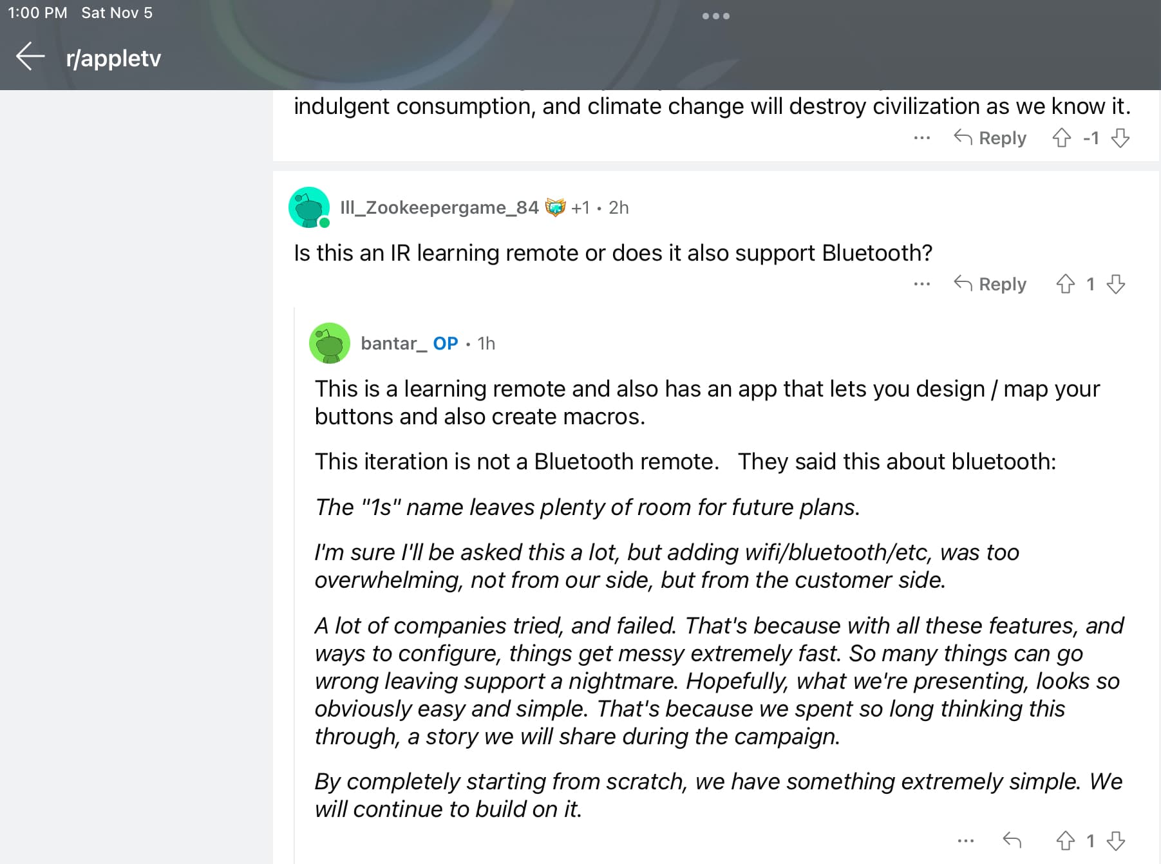Open more options for Zookeepergame's comment
This screenshot has height=864, width=1161.
click(x=921, y=284)
